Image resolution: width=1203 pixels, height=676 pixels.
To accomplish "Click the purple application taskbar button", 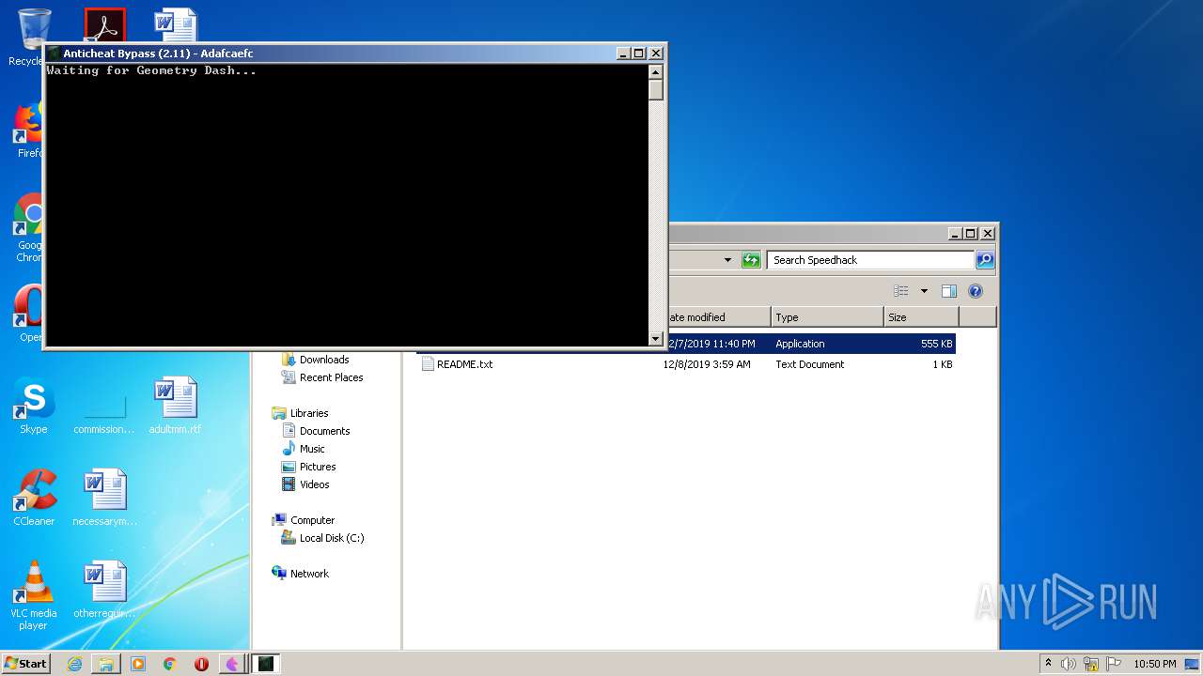I will [233, 664].
